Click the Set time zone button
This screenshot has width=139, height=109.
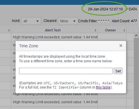(x=118, y=71)
